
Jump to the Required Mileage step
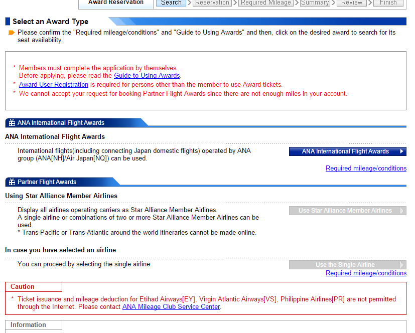tap(265, 3)
